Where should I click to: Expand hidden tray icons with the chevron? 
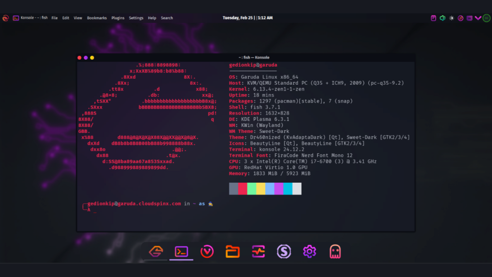(478, 18)
